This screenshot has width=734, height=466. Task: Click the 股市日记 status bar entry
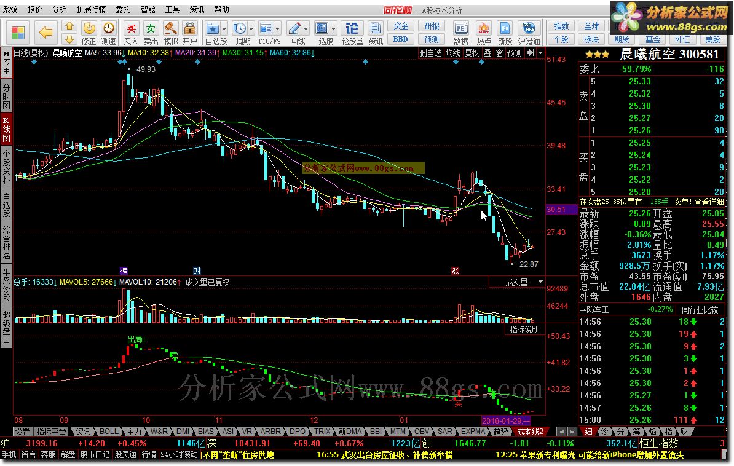pyautogui.click(x=95, y=455)
